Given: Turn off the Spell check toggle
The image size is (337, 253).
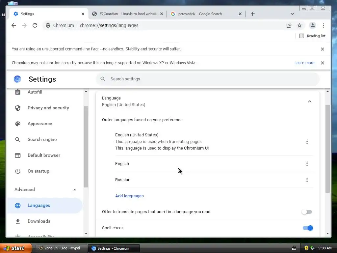Looking at the screenshot, I should [x=308, y=228].
